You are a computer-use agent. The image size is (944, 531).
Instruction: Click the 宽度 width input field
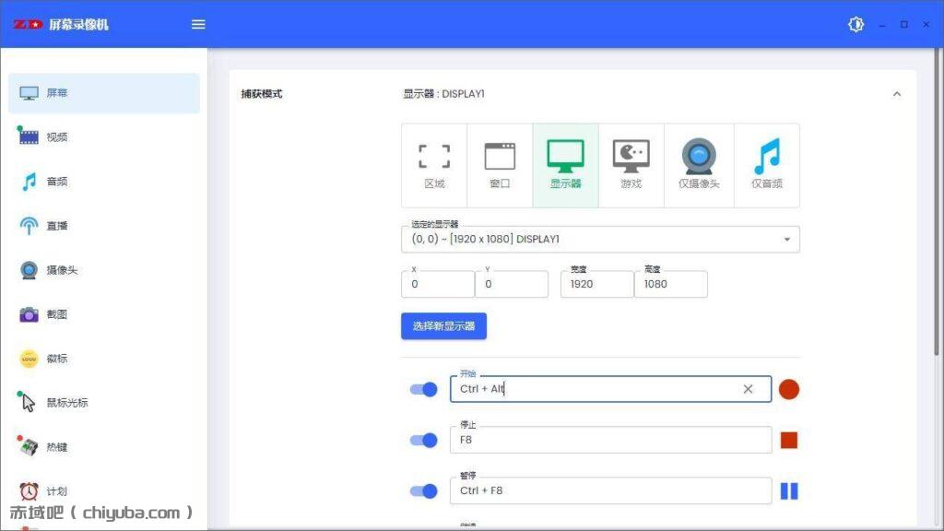tap(596, 284)
